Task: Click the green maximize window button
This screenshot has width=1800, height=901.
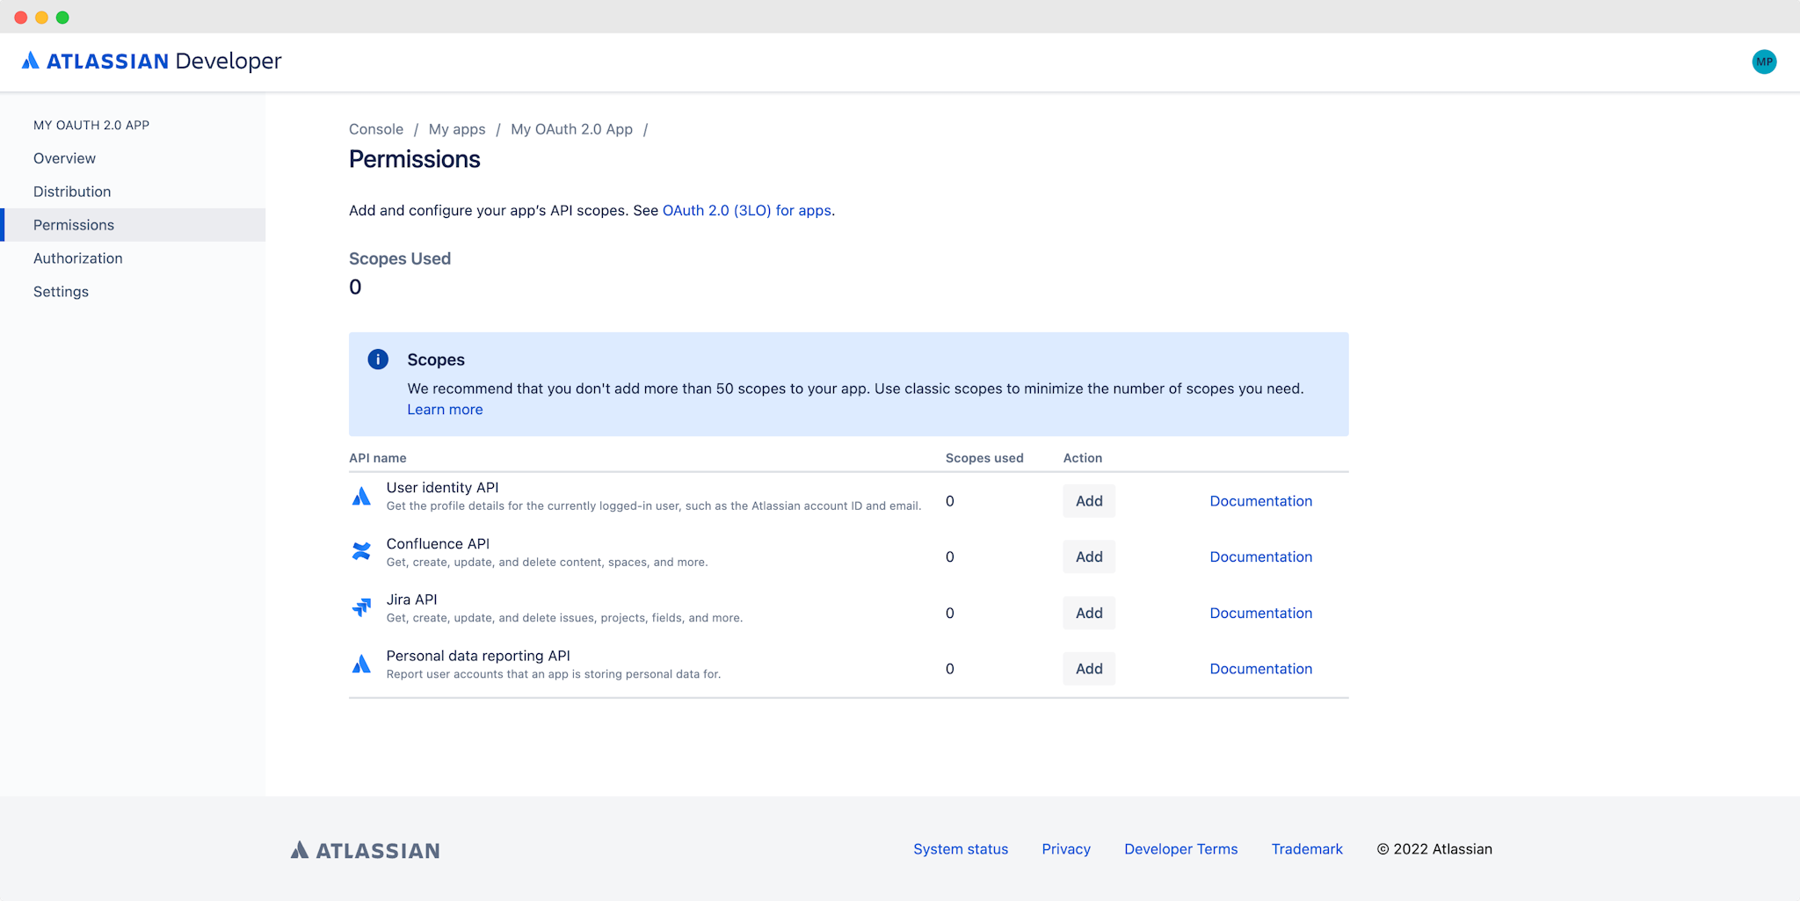Action: 62,18
